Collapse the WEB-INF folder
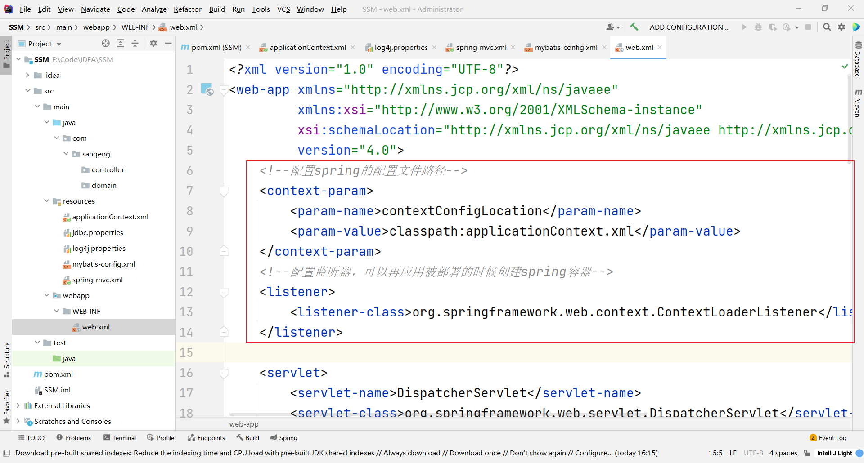The height and width of the screenshot is (463, 864). [x=56, y=311]
